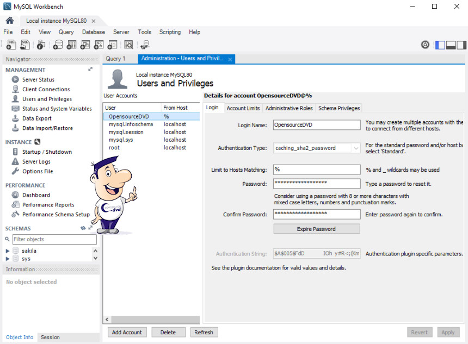
Task: Toggle the left sidebar panel visibility
Action: pyautogui.click(x=440, y=45)
